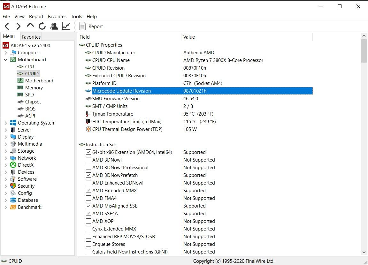368x265 pixels.
Task: Toggle AMD 3DNow! Professional checkbox
Action: click(x=88, y=167)
